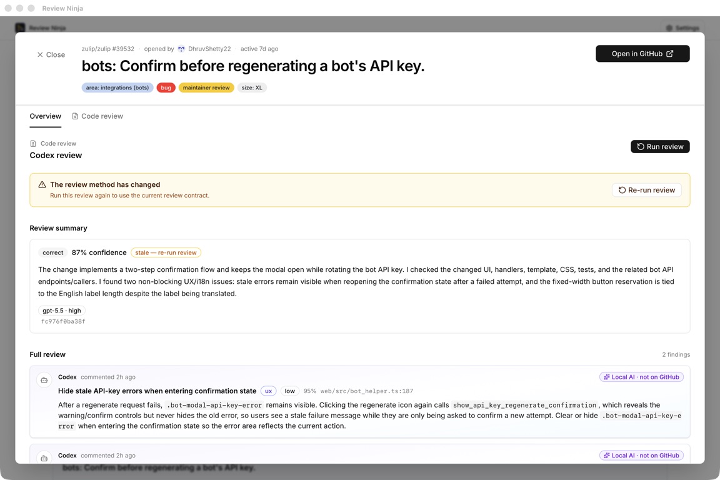Close the pull request detail modal
The image size is (720, 480).
point(51,54)
